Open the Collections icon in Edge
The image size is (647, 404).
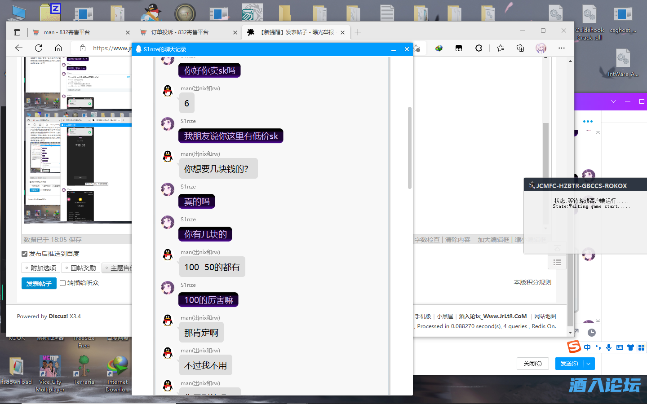pyautogui.click(x=520, y=48)
